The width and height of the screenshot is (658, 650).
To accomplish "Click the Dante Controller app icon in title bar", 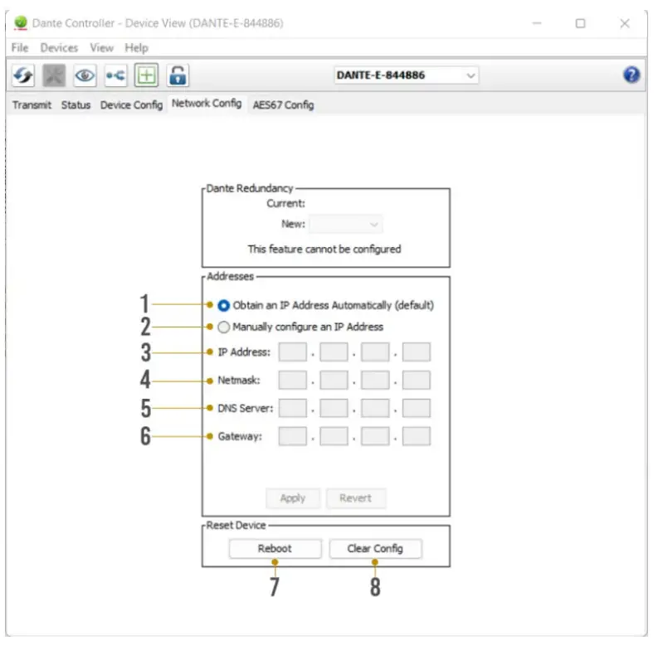I will click(x=20, y=23).
